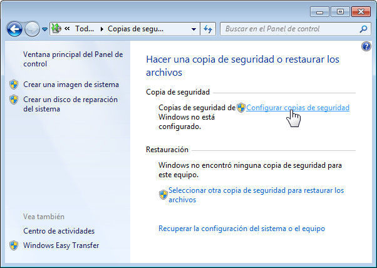Close the window with the red X
Image resolution: width=377 pixels, height=268 pixels.
pos(361,12)
